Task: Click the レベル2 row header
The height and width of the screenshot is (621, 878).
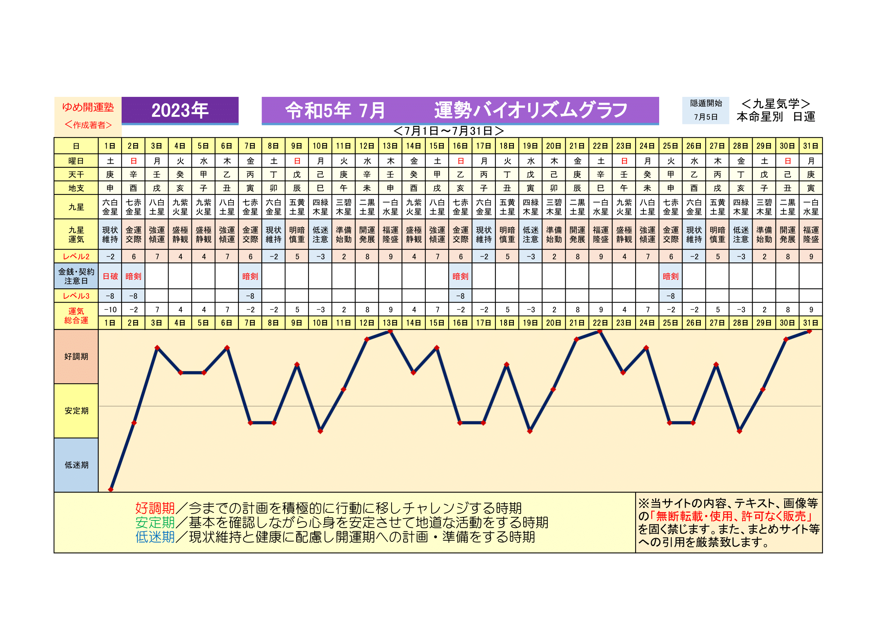Action: click(x=76, y=256)
